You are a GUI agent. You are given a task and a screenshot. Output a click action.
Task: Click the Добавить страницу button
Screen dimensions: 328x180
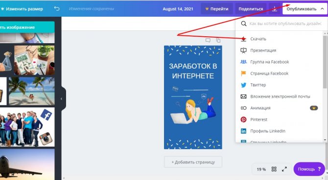tap(193, 162)
